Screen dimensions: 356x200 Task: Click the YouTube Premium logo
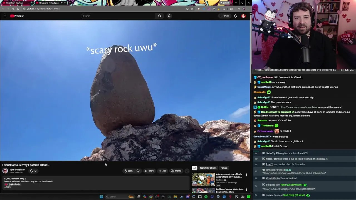click(17, 16)
